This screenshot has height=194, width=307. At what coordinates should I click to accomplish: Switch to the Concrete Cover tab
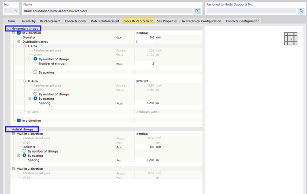76,21
